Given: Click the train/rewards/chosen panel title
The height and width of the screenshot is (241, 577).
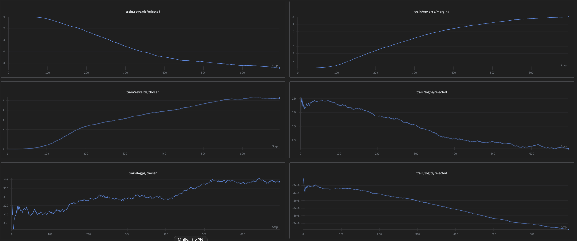Looking at the screenshot, I should coord(143,92).
